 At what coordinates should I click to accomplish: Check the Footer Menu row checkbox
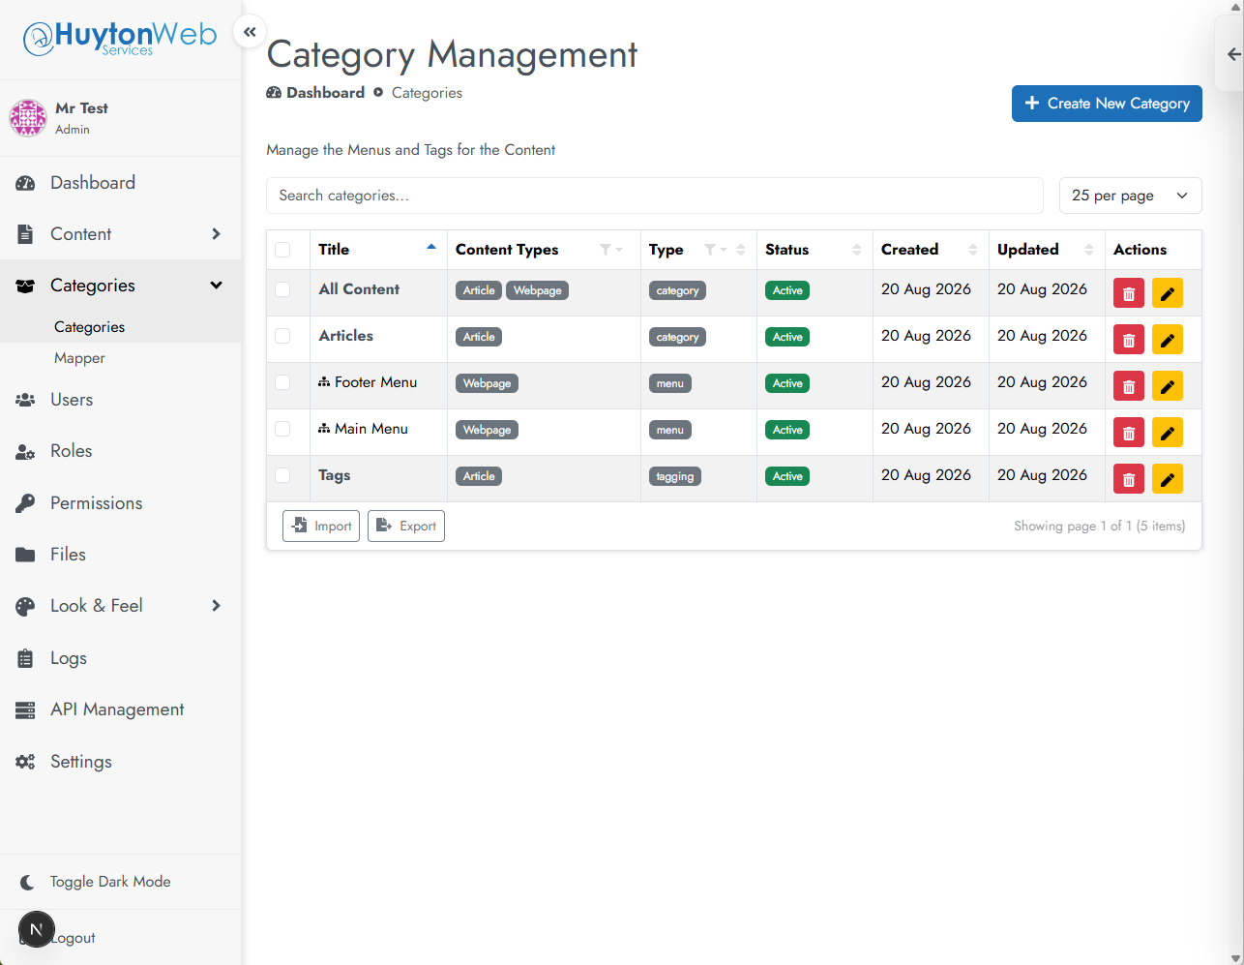tap(282, 382)
